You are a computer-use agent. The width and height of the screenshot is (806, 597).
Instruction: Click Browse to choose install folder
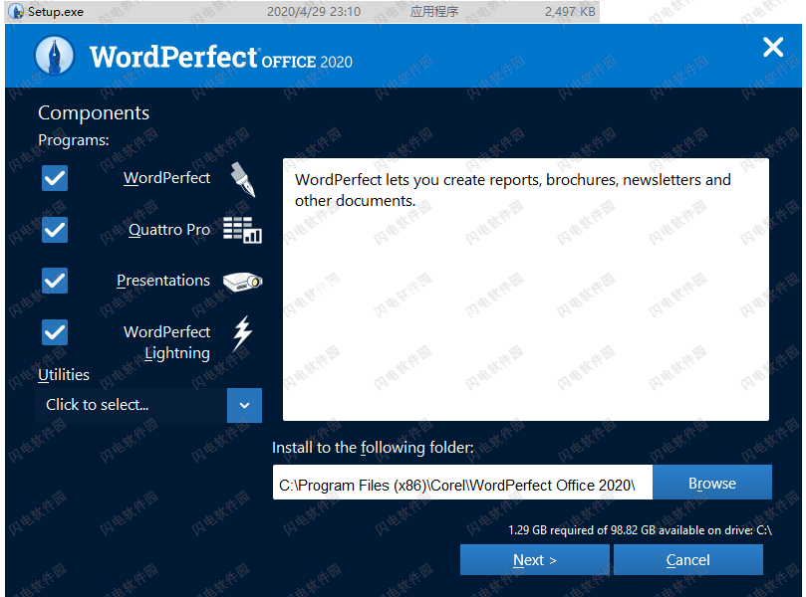point(712,483)
